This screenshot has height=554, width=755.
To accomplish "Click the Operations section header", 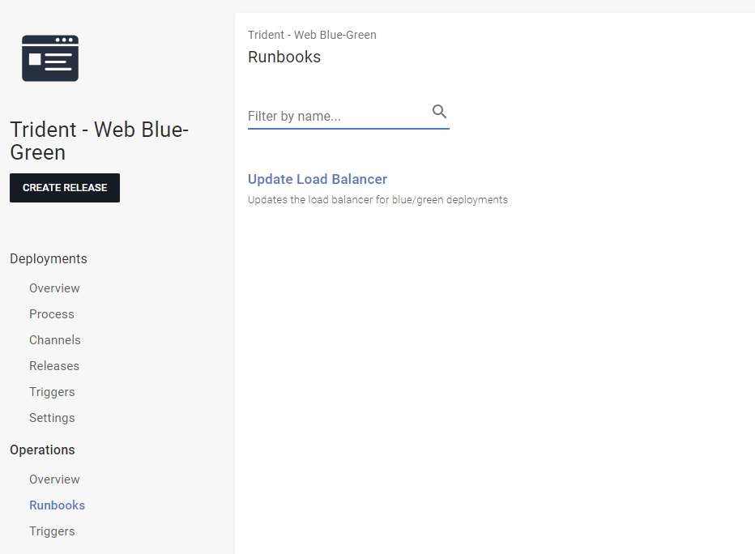I will 42,450.
